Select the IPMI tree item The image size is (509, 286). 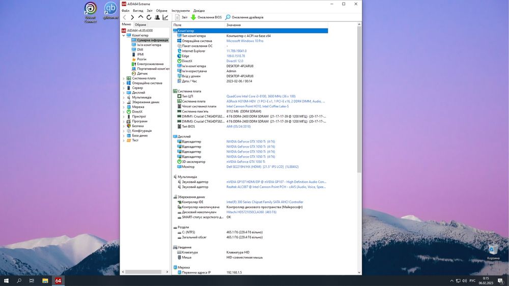(x=137, y=54)
